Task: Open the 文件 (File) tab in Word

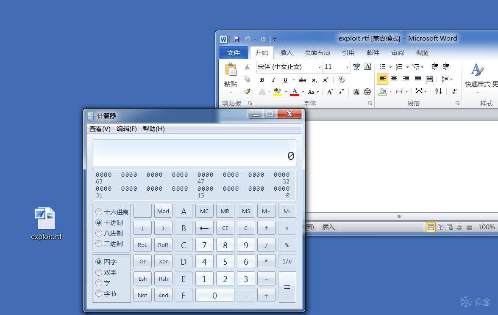Action: [234, 52]
